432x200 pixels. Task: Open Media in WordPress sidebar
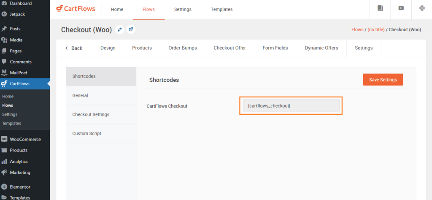pyautogui.click(x=16, y=40)
